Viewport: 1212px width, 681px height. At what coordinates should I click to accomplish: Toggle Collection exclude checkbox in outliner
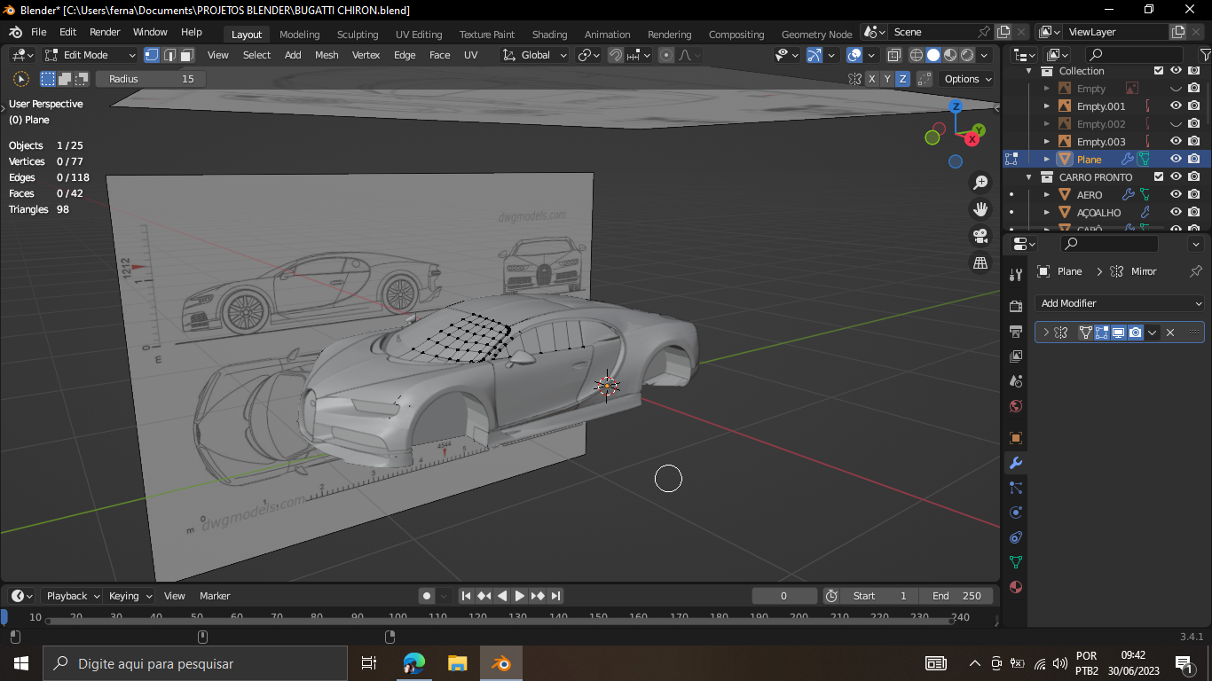click(1159, 71)
